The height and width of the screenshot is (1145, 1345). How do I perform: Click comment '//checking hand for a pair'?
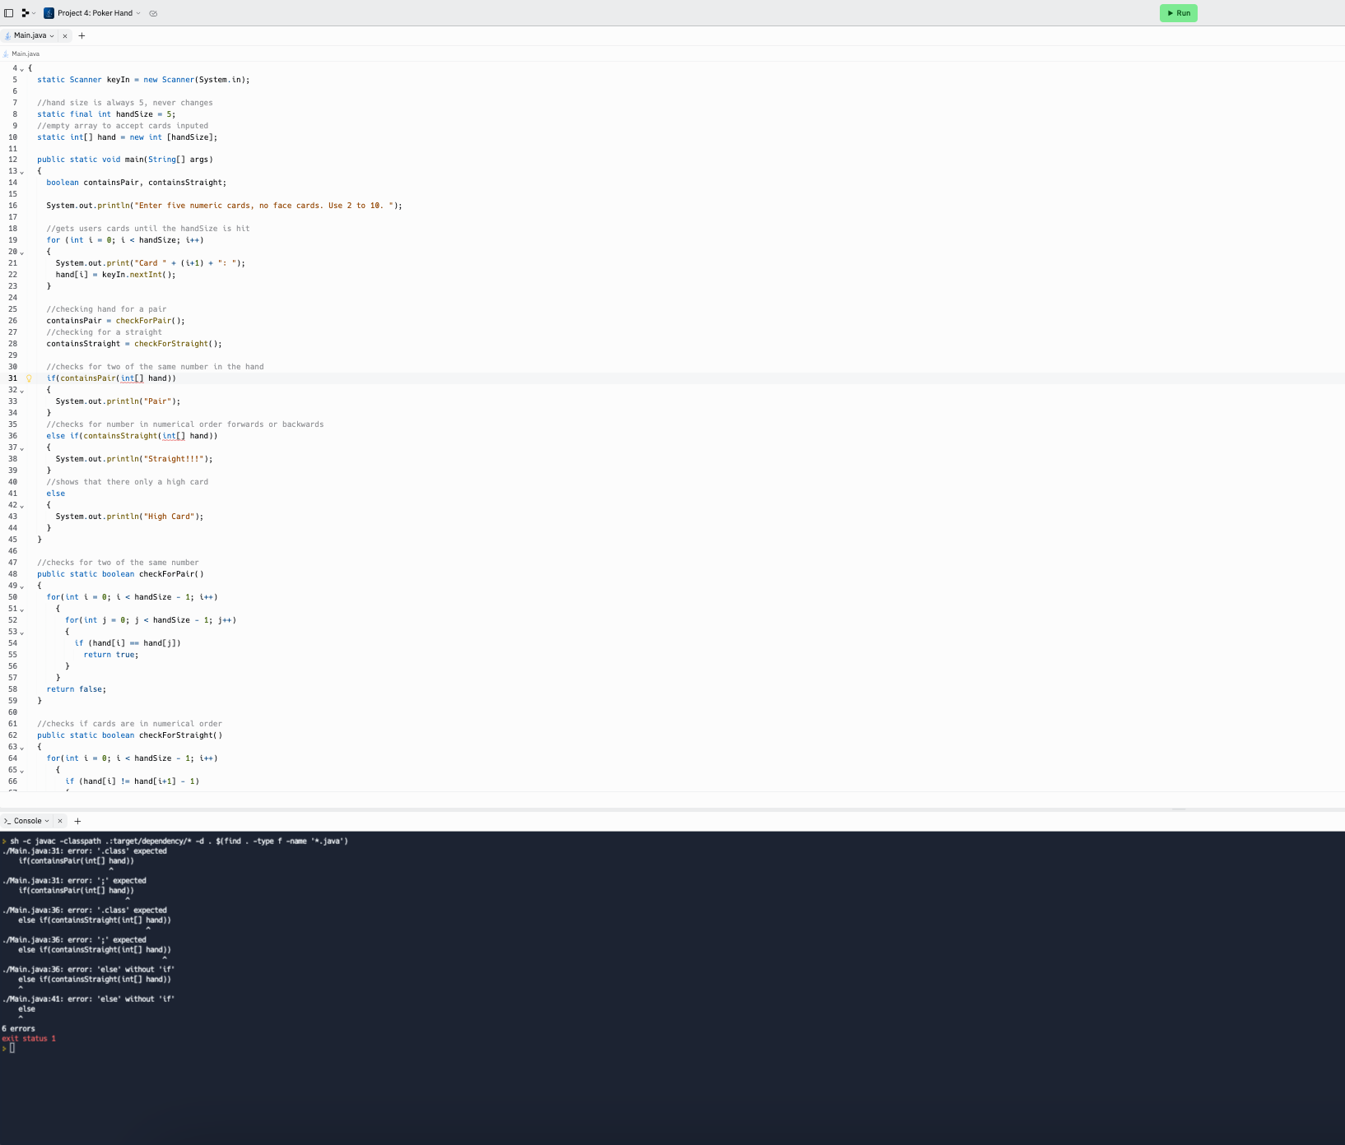[106, 309]
